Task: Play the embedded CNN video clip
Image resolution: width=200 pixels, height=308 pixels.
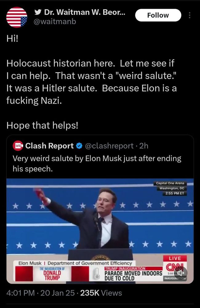Action: [x=100, y=231]
